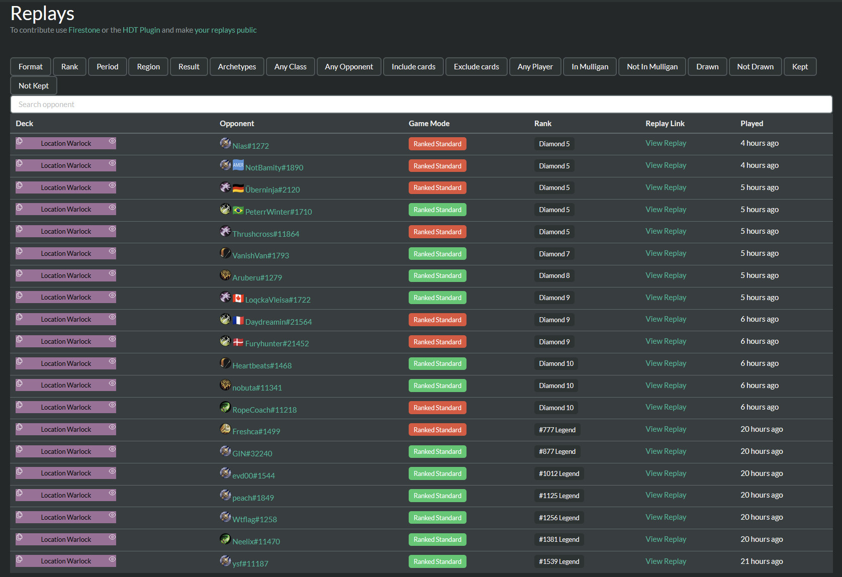Click the Ranked Standard badge for Daydreamin#21564
Image resolution: width=842 pixels, height=577 pixels.
tap(437, 320)
